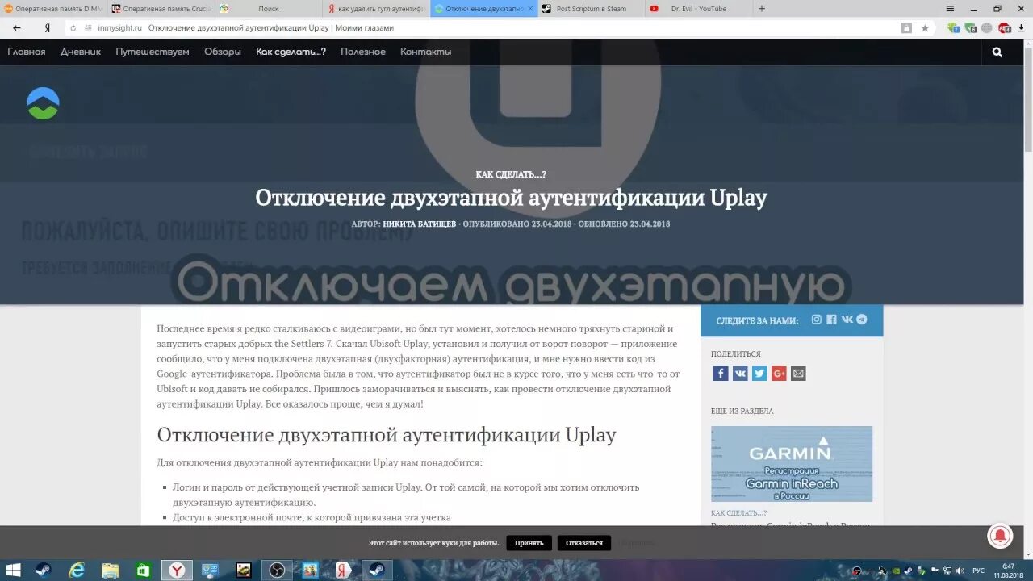Close the Отключение двухэтапной tab
Viewport: 1033px width, 581px height.
coord(530,9)
